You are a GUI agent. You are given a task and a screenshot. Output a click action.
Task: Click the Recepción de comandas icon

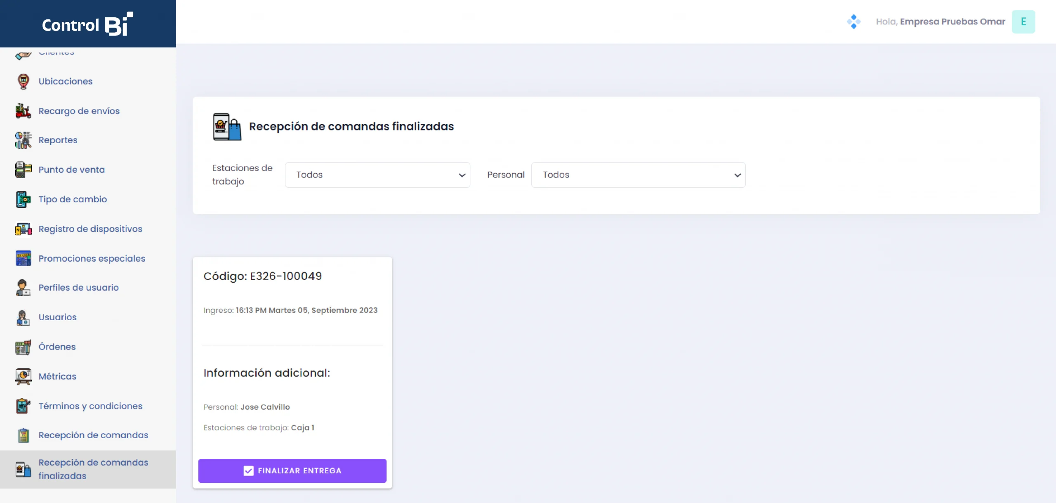(x=23, y=435)
